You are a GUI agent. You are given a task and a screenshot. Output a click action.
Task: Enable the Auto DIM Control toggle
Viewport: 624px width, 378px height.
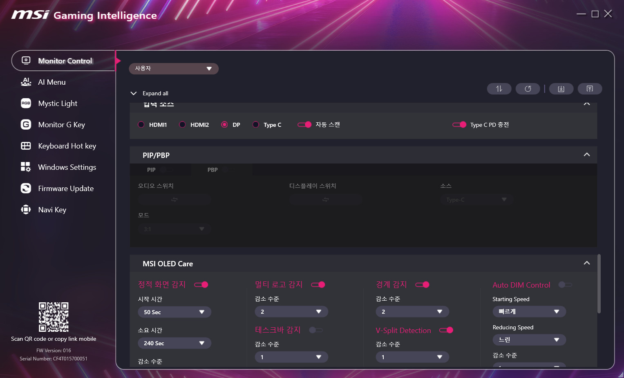click(x=565, y=285)
